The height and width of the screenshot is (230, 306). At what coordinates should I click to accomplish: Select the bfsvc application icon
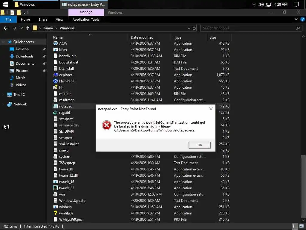pyautogui.click(x=55, y=50)
